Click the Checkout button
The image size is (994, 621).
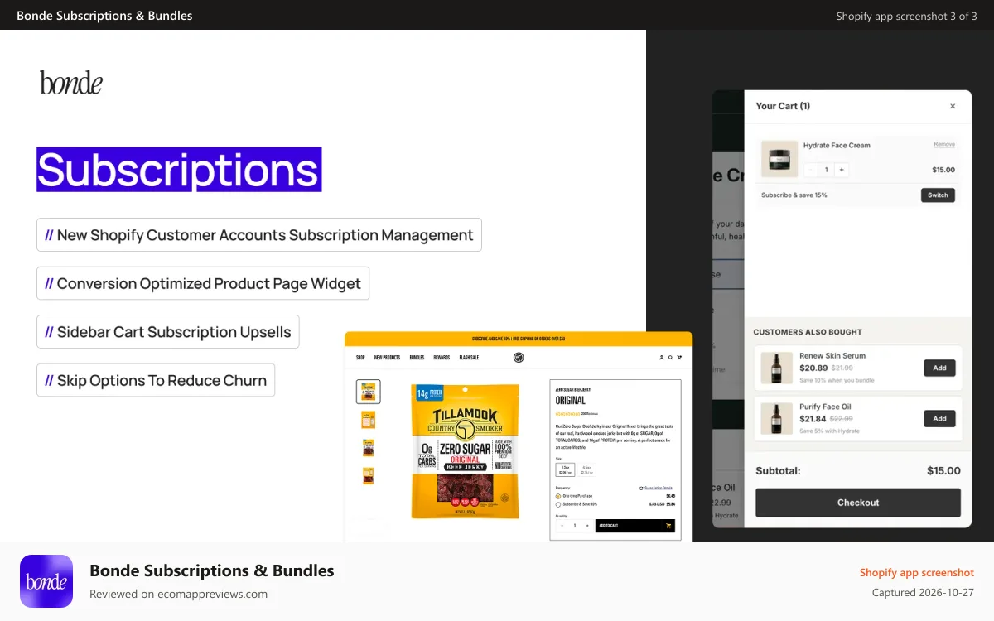tap(858, 503)
